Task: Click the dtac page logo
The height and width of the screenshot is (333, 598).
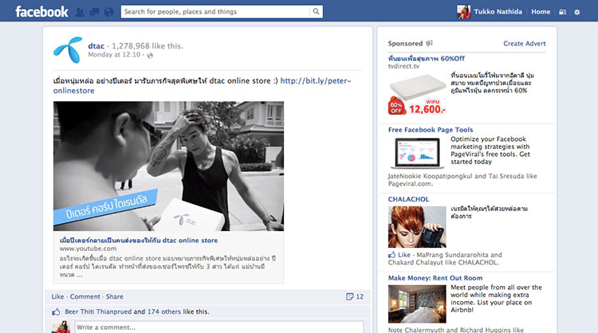Action: (69, 49)
